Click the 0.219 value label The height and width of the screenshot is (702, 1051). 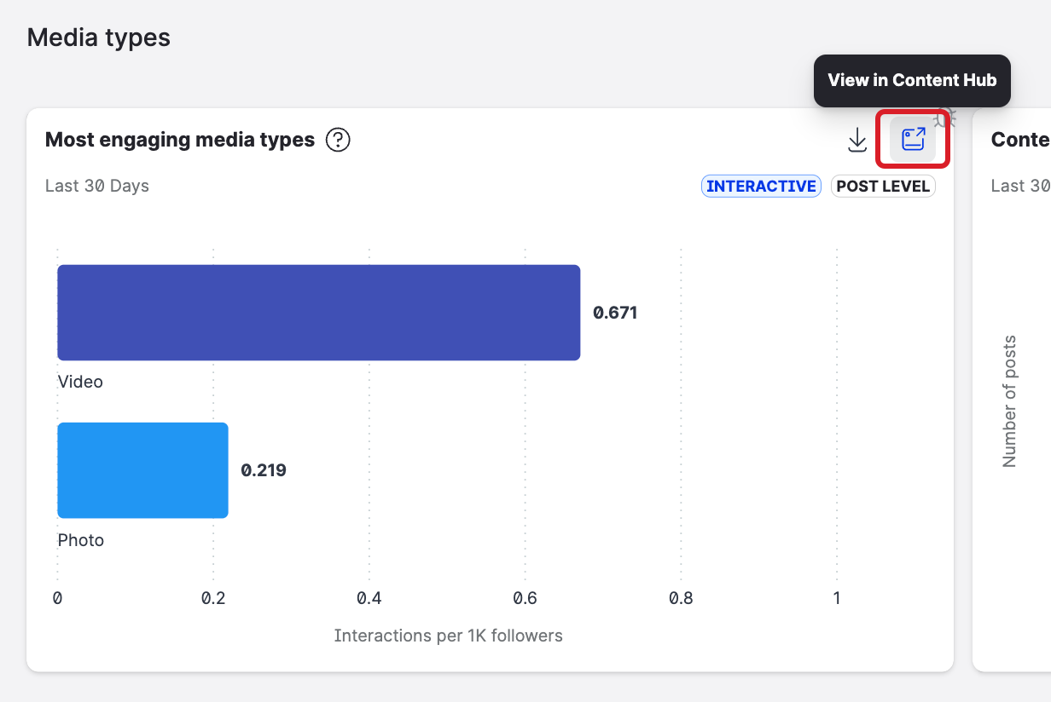[x=264, y=470]
